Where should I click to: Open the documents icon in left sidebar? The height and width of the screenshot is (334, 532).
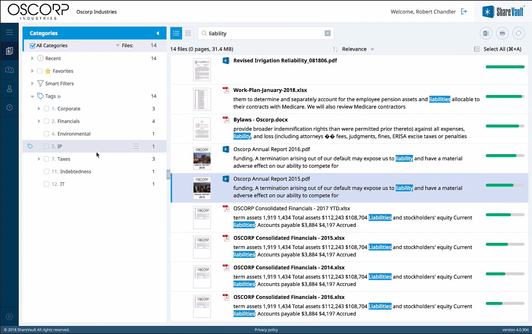click(9, 51)
